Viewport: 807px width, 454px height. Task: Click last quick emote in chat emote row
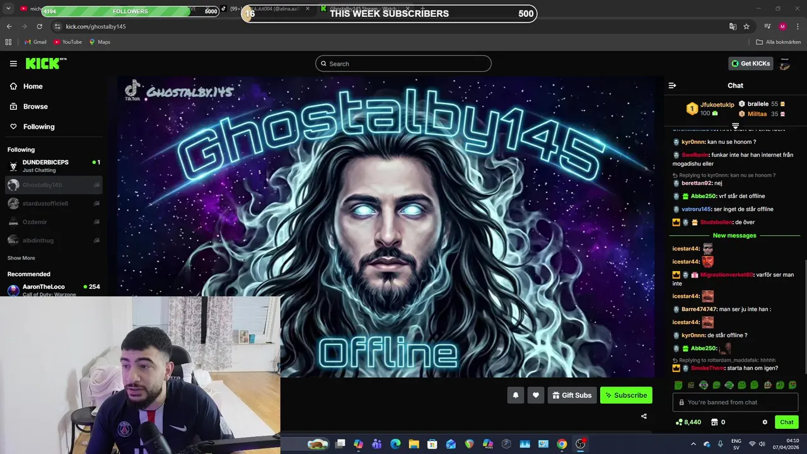click(x=792, y=385)
